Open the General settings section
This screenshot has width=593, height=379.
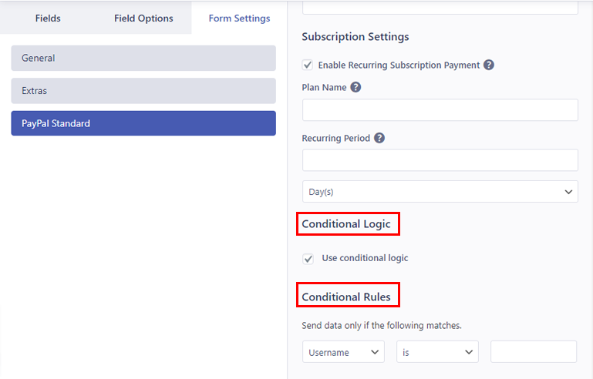tap(143, 59)
